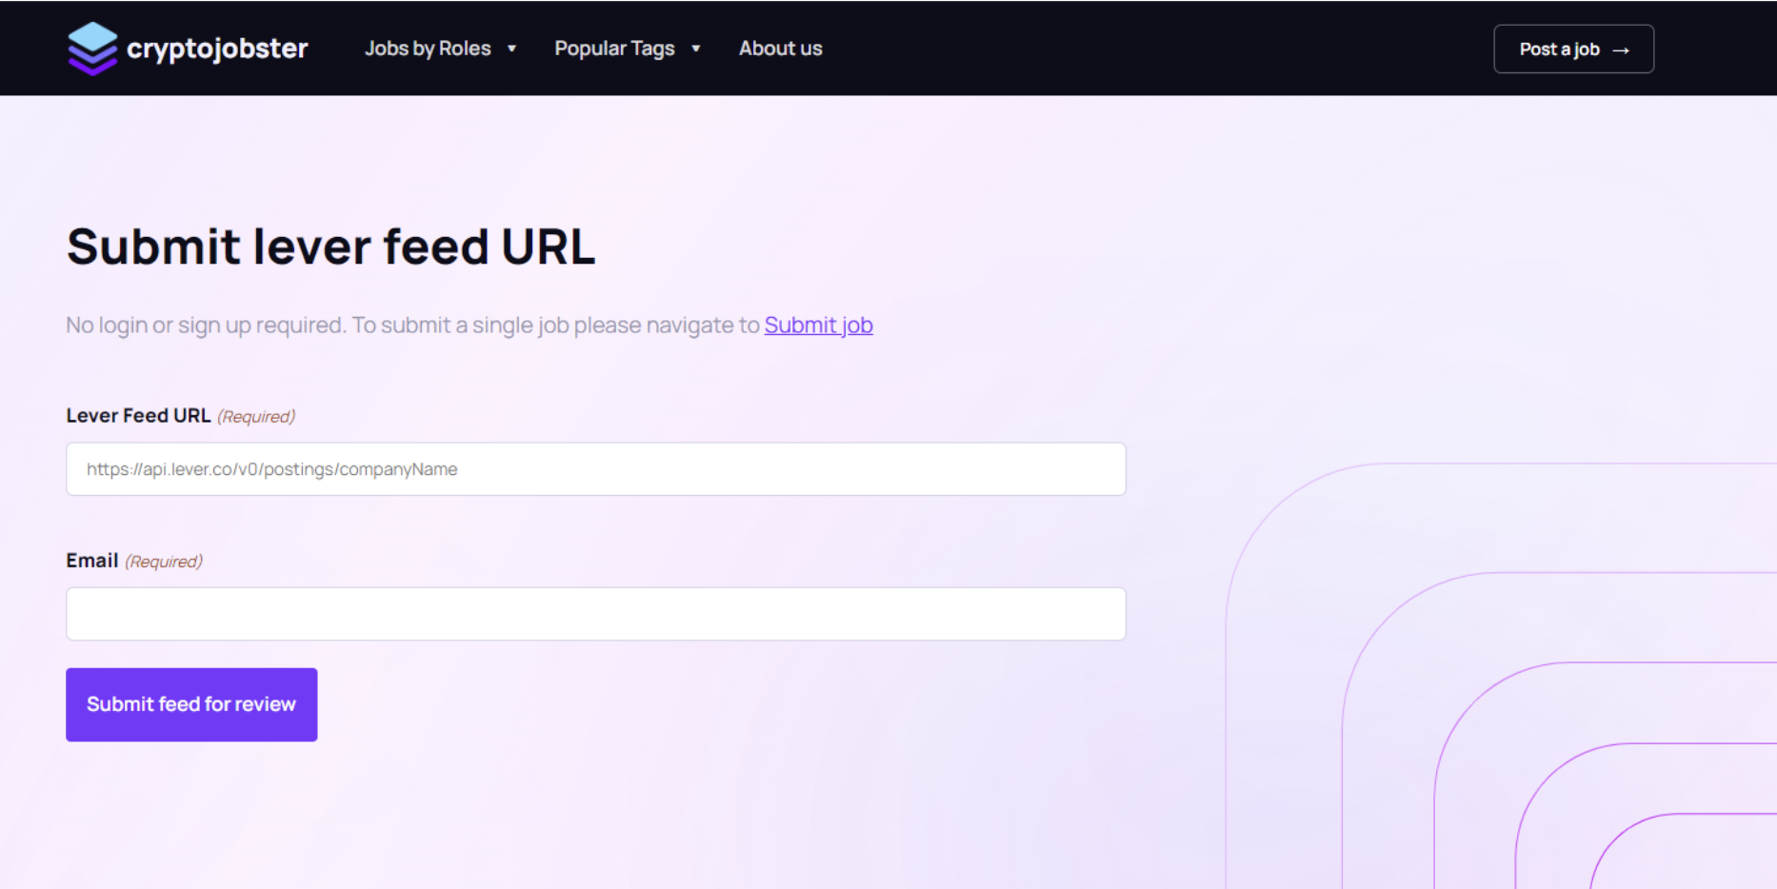The height and width of the screenshot is (889, 1777).
Task: Expand the Popular Tags dropdown
Action: click(615, 48)
